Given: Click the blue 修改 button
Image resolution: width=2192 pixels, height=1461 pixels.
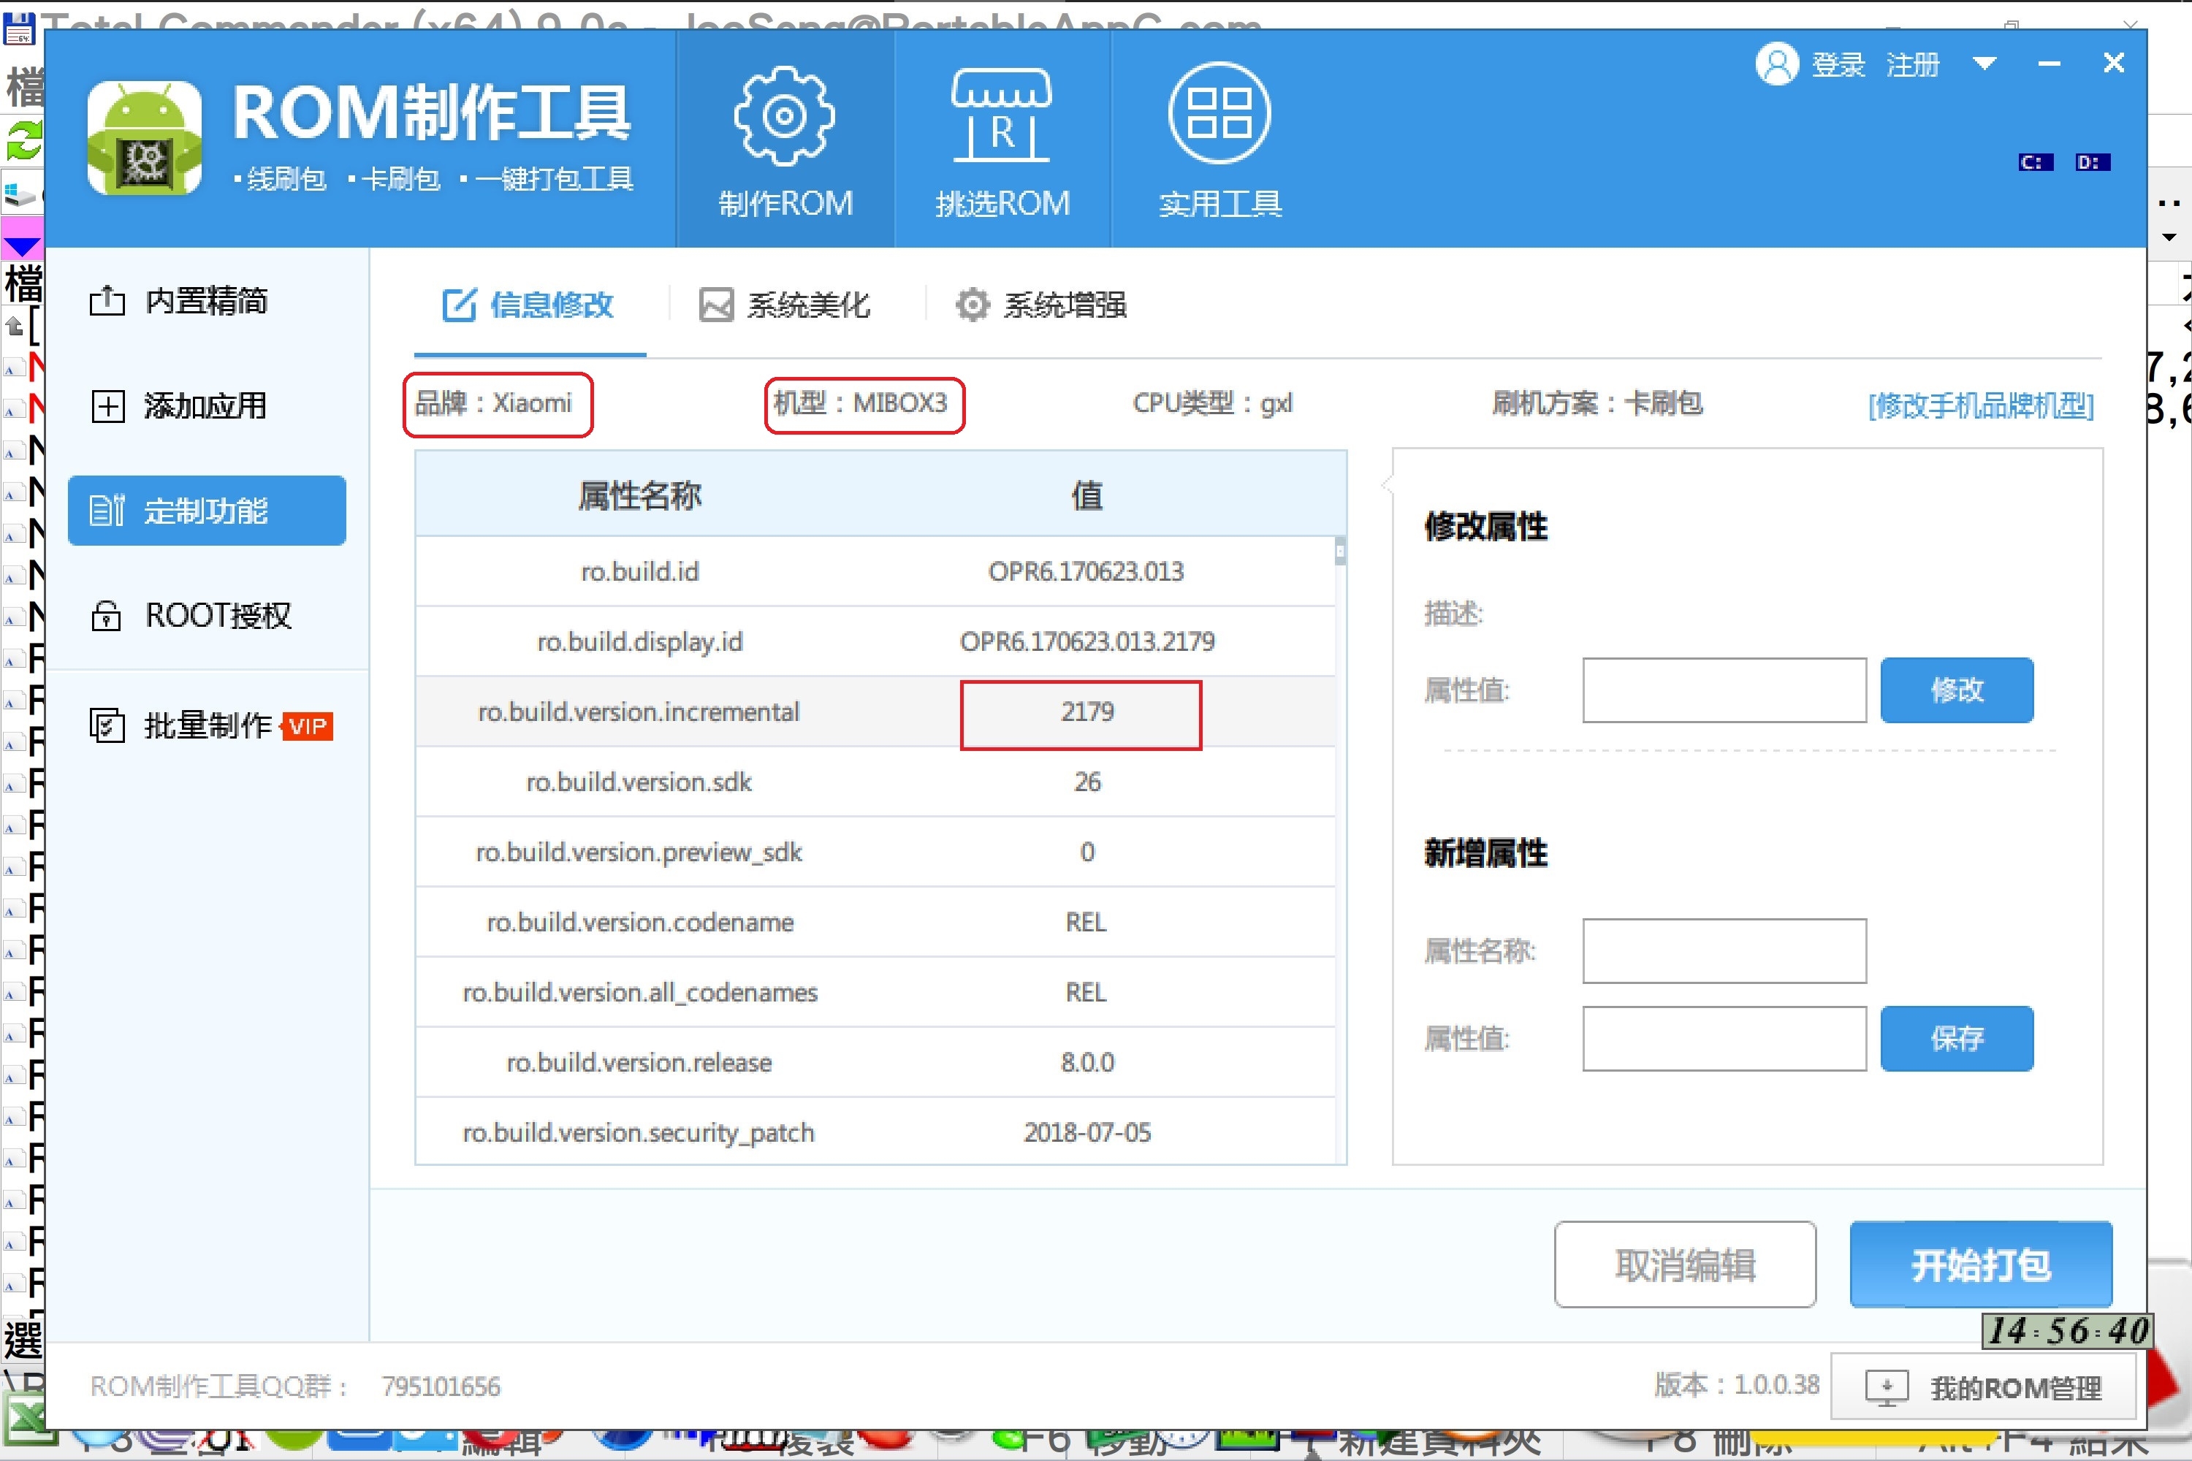Looking at the screenshot, I should click(1956, 690).
